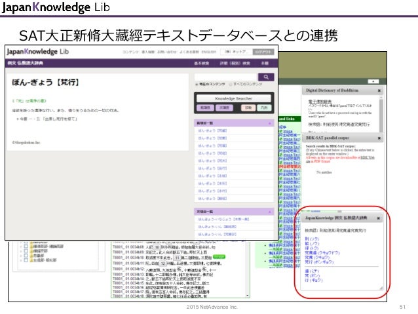Click footnote marker 10 in the sutra text
Screen dimensions: 418x314
(x=157, y=247)
